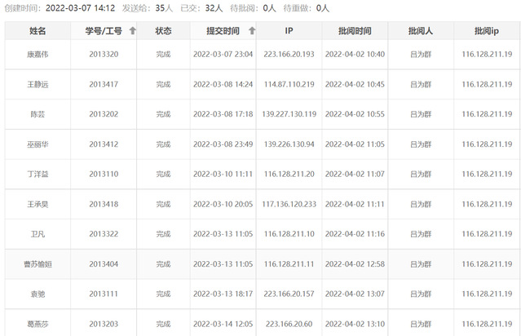Click the 姓名 column header
The height and width of the screenshot is (336, 521).
coord(38,31)
